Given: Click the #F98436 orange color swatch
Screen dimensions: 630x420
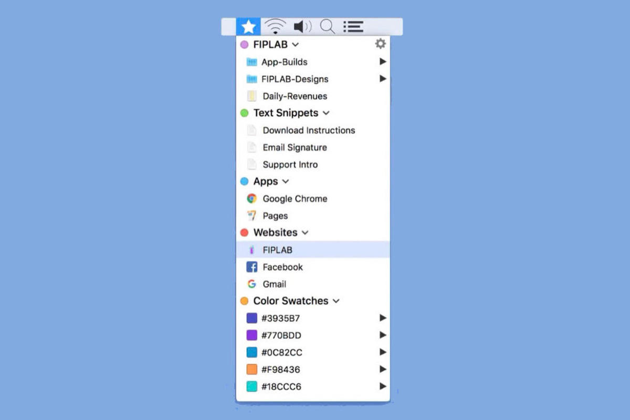Looking at the screenshot, I should click(x=252, y=370).
